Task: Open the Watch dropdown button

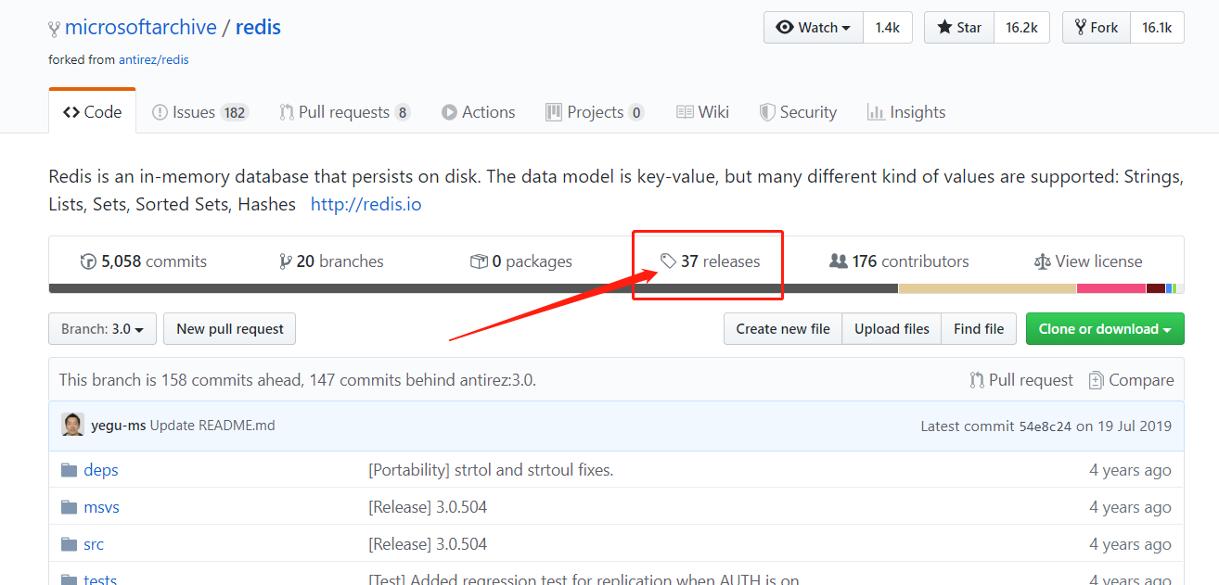Action: tap(814, 27)
